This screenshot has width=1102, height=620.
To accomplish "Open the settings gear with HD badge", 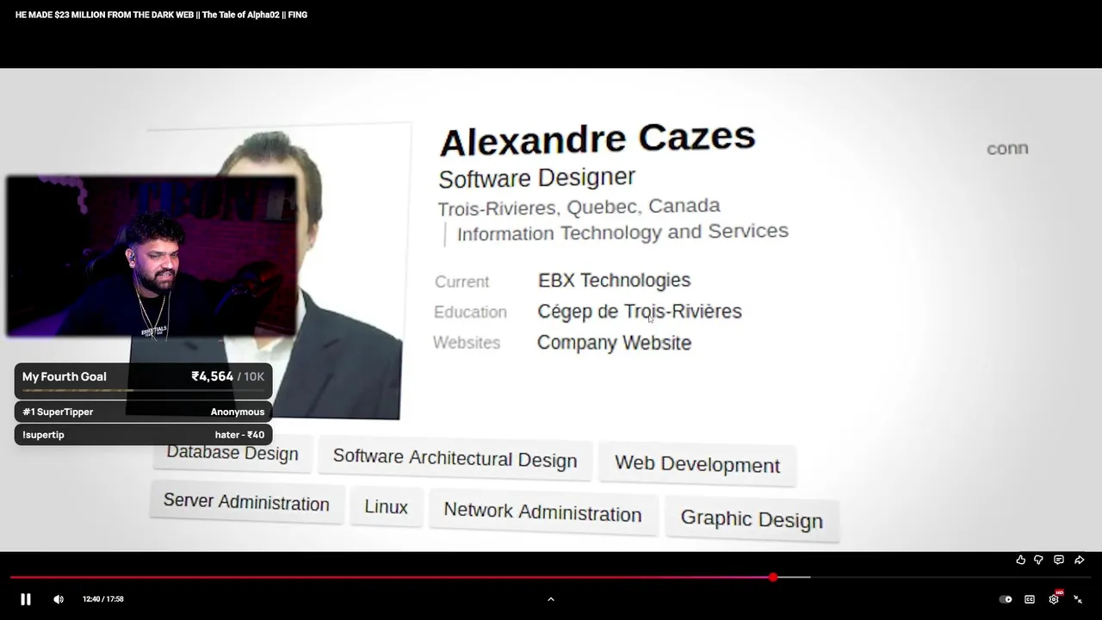I will click(1055, 598).
